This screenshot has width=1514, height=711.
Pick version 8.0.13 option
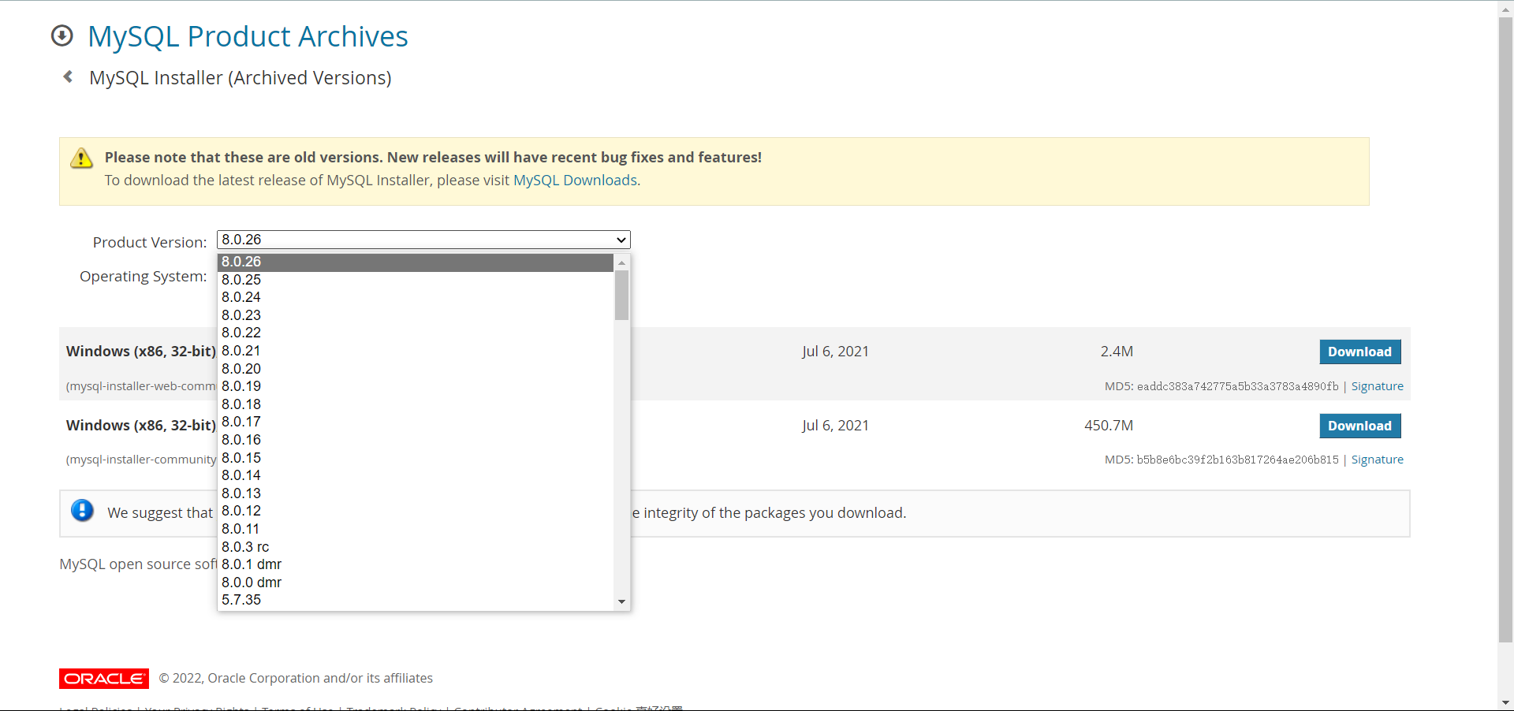[416, 493]
